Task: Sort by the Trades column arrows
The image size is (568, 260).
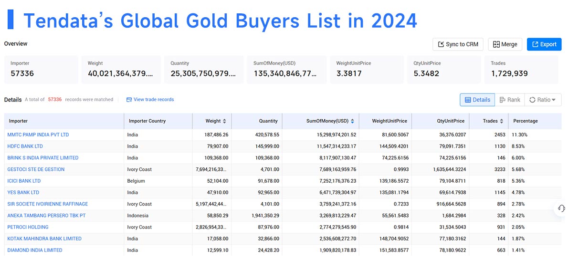Action: 501,121
